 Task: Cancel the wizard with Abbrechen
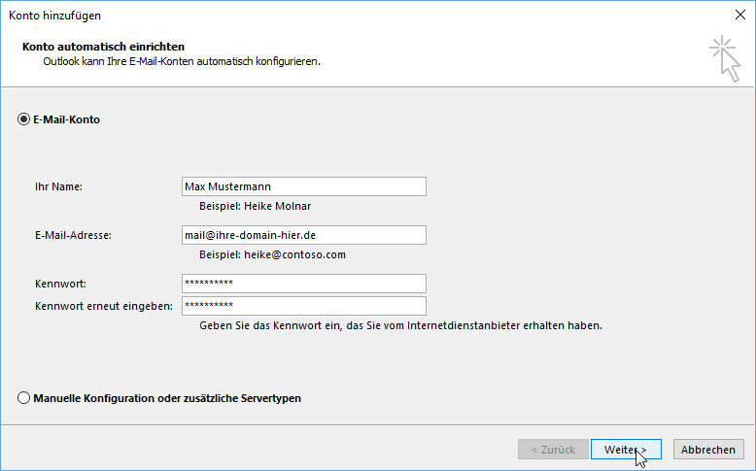[707, 450]
